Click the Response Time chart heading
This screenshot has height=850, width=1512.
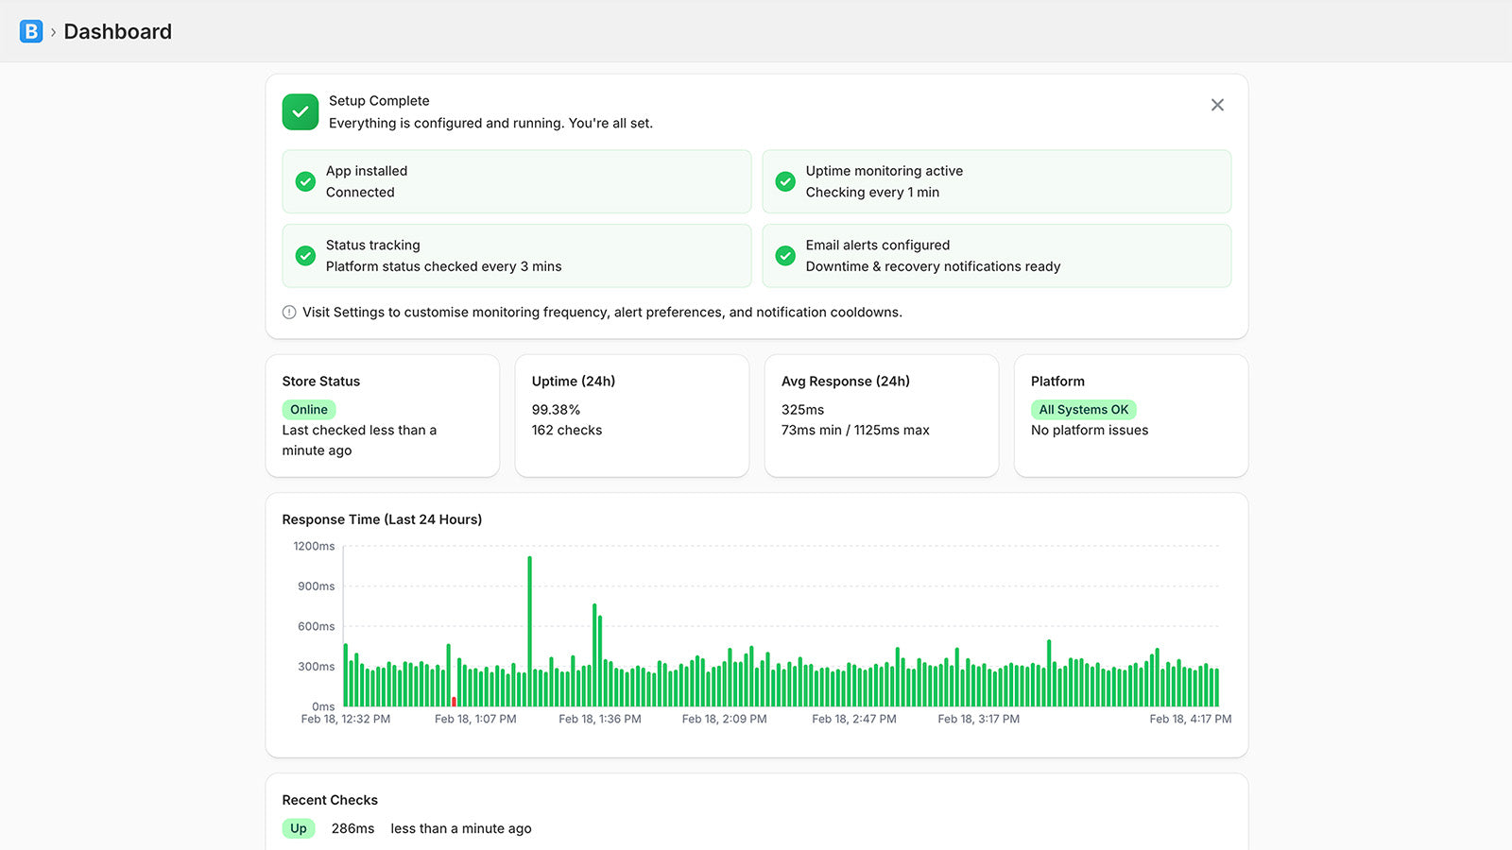click(x=382, y=519)
